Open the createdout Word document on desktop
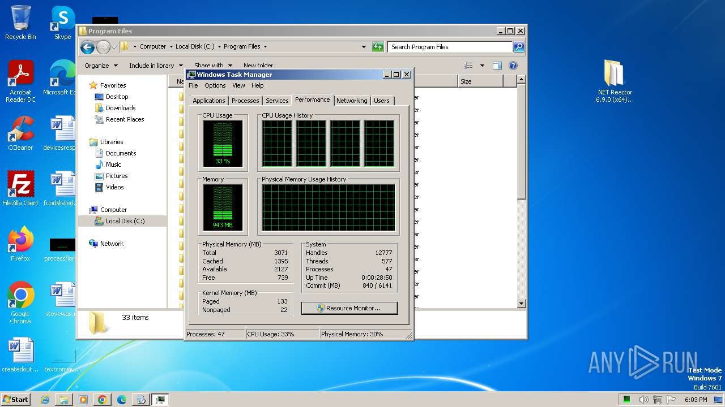725x407 pixels. pos(20,355)
